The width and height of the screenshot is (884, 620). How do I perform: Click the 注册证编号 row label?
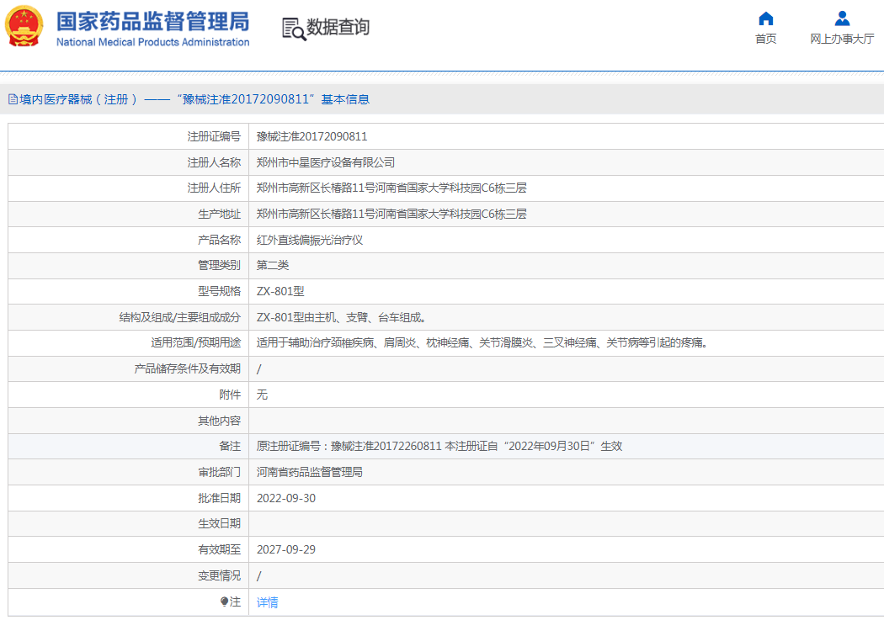214,137
